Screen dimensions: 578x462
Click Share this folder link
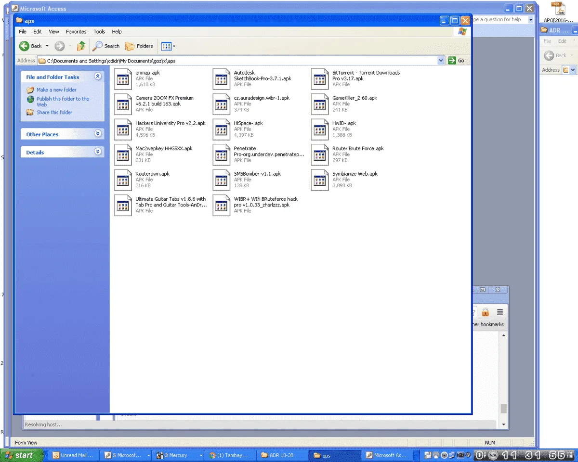[54, 113]
